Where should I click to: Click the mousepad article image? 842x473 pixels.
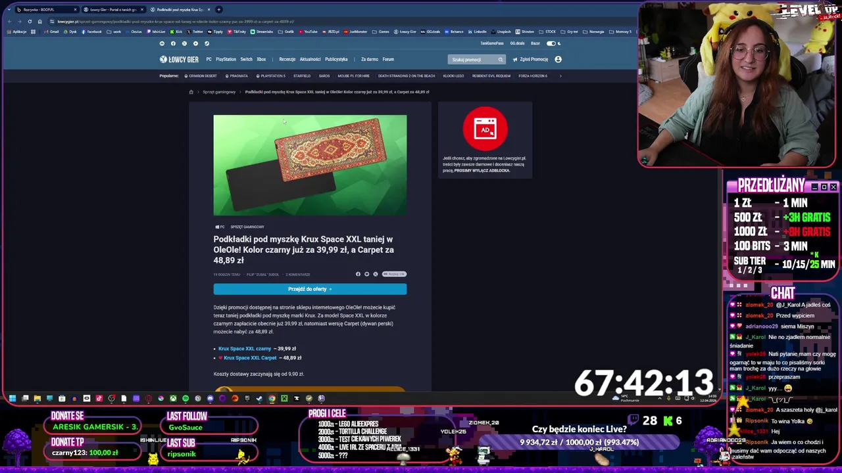[310, 165]
